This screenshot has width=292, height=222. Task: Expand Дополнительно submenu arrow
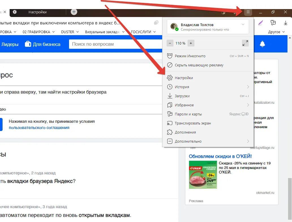[x=248, y=141]
